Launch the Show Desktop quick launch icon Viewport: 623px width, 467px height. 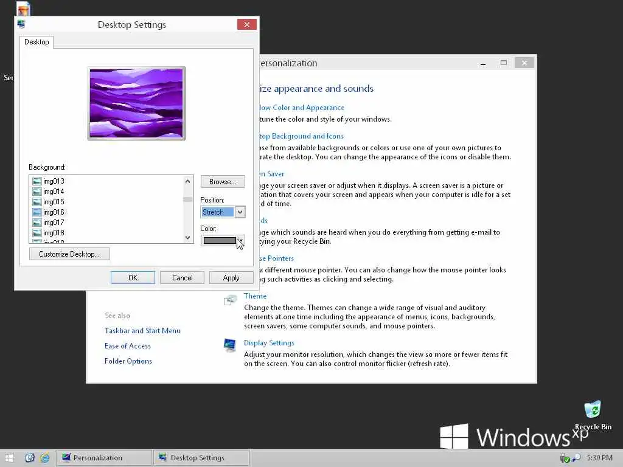(30, 458)
